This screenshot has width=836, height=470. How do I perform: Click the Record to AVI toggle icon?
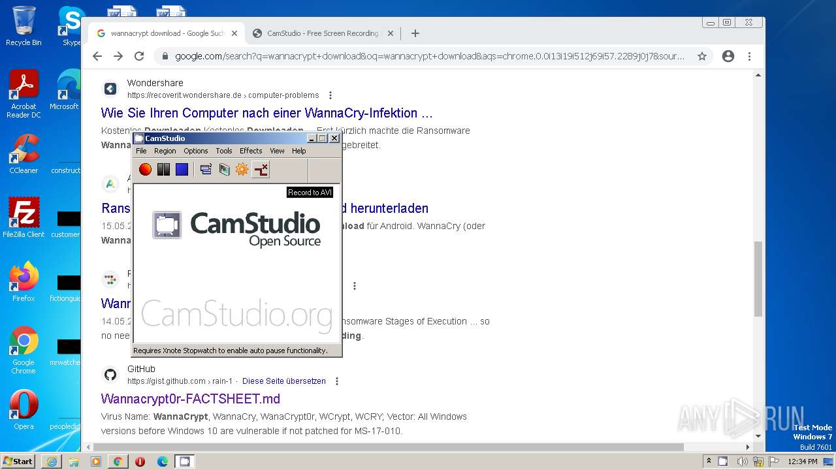coord(261,170)
